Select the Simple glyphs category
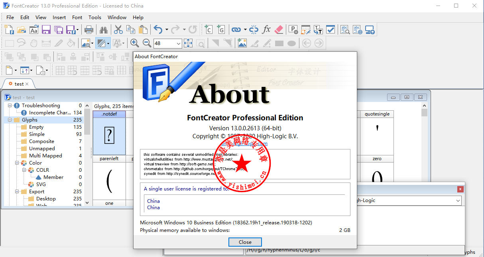This screenshot has width=484, height=257. (37, 134)
